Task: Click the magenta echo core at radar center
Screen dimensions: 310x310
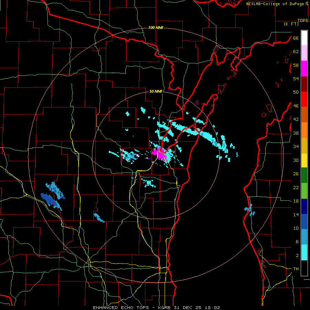Action: pyautogui.click(x=159, y=153)
